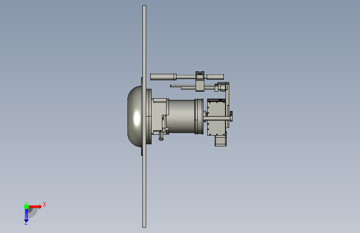Image resolution: width=360 pixels, height=233 pixels.
Task: Select the long horizontal cylinder rod at top
Action: 187,77
